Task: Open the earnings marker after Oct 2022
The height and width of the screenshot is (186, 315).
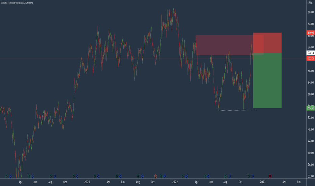Action: pos(249,176)
